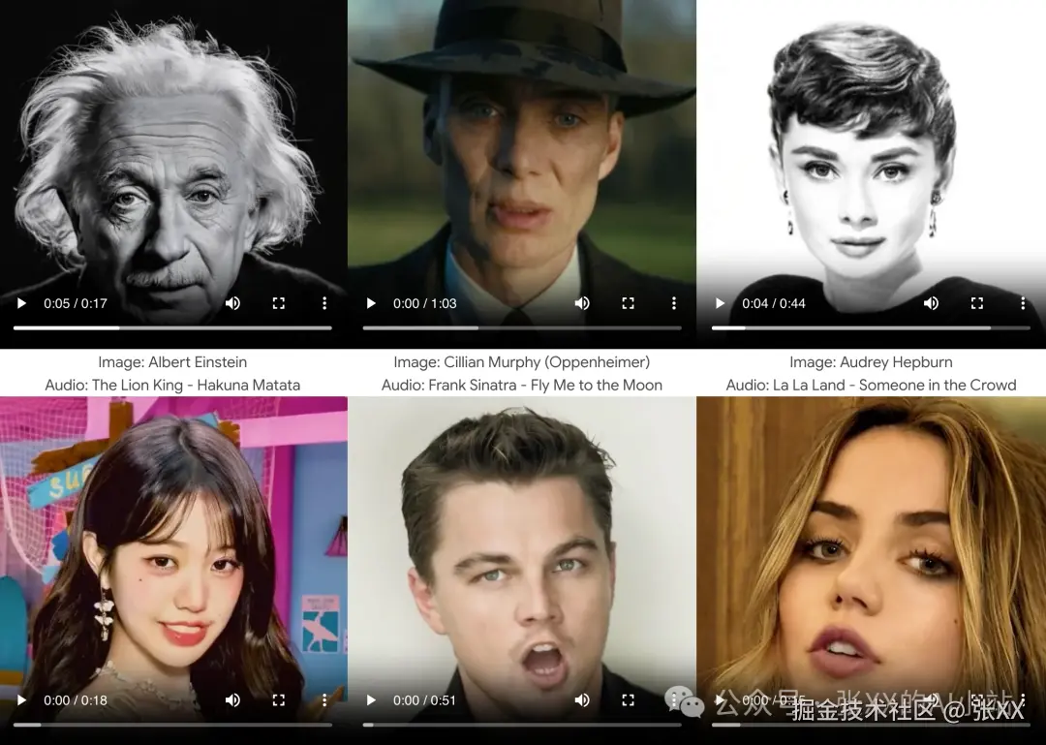Mute the bottom-left 0:18 video

pyautogui.click(x=232, y=699)
